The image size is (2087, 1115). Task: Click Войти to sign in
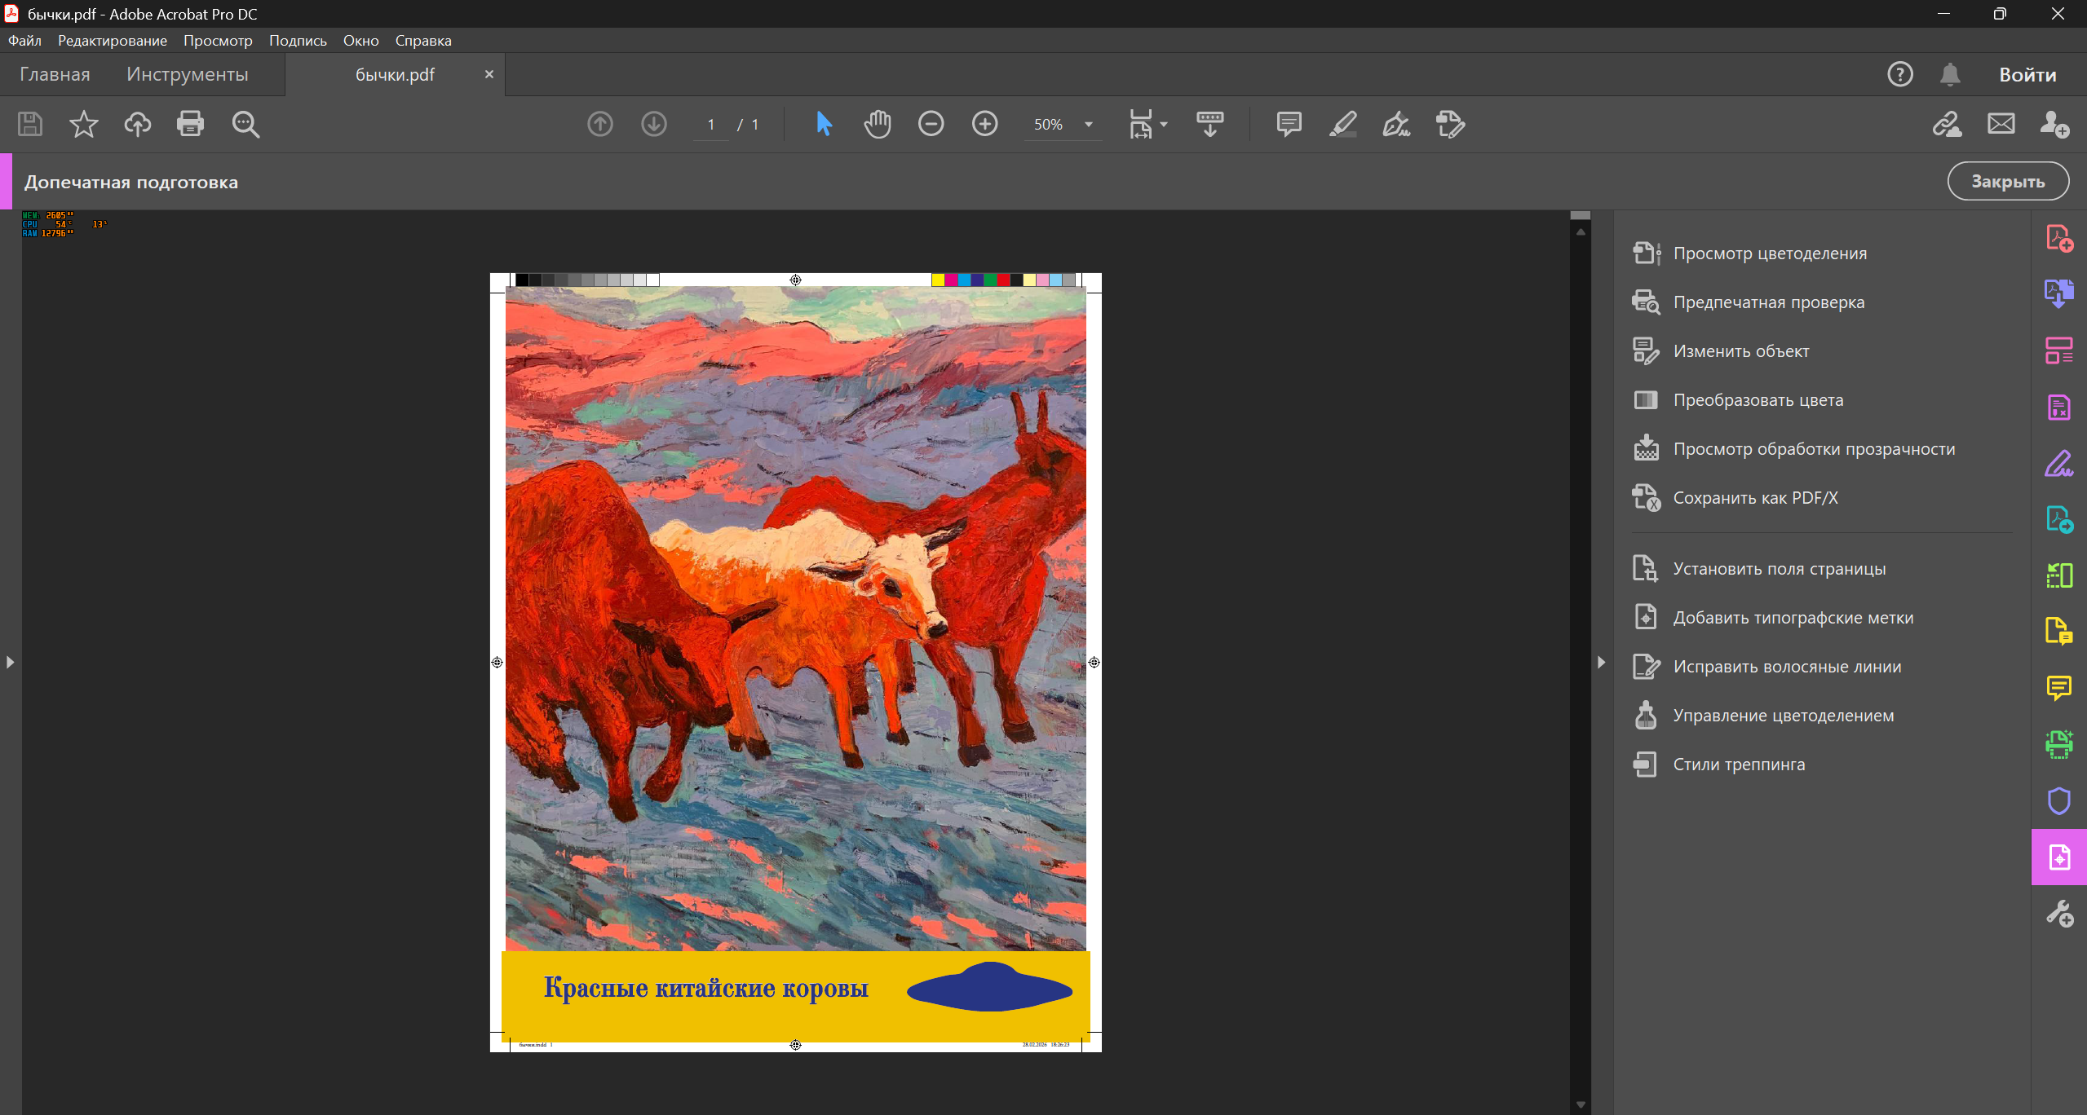pos(2027,74)
